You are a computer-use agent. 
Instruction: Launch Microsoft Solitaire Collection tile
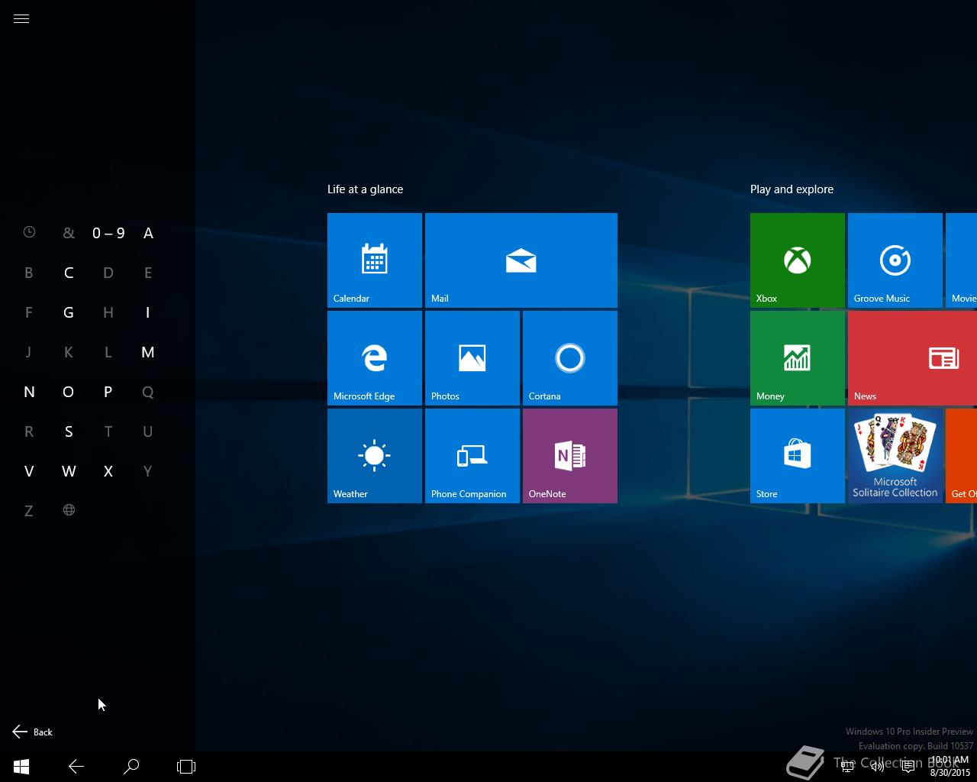[895, 456]
